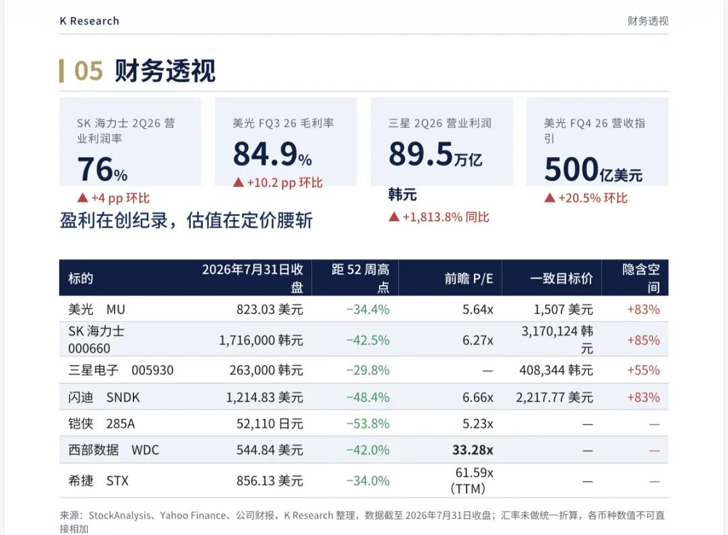Click the SK 海力士 000660 row name

pos(96,340)
